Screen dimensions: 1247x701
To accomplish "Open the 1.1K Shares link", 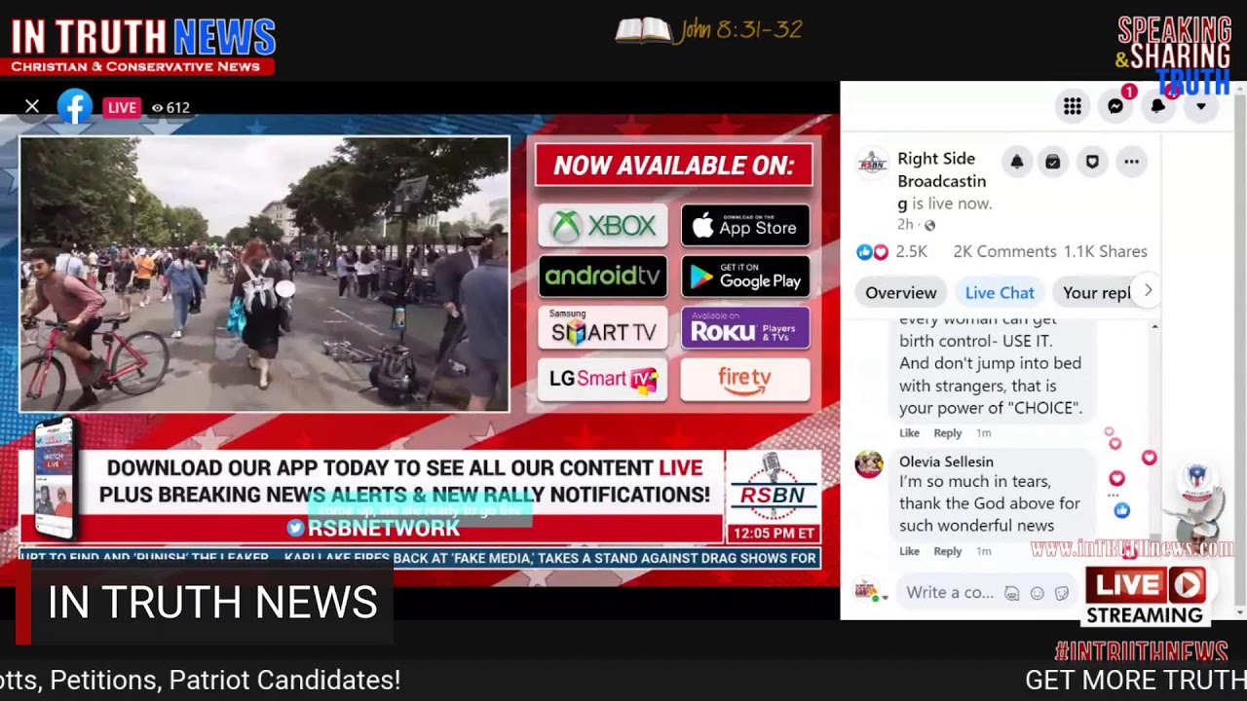I will tap(1105, 251).
